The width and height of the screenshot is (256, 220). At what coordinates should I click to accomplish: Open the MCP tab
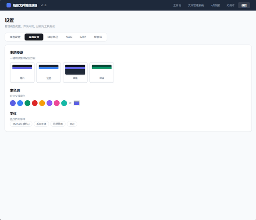[83, 37]
